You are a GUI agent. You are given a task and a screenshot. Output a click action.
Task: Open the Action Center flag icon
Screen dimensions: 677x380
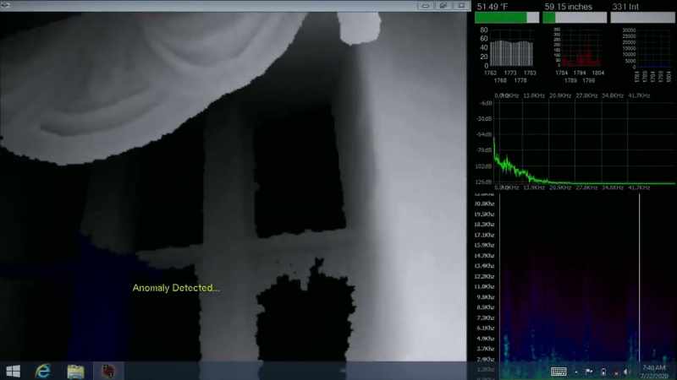[588, 372]
